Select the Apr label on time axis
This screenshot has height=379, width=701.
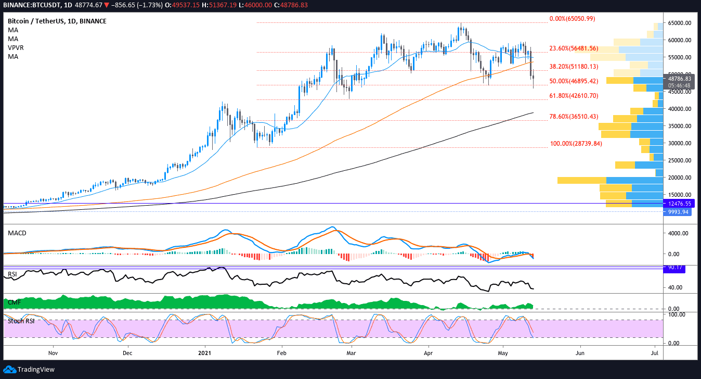pyautogui.click(x=429, y=353)
